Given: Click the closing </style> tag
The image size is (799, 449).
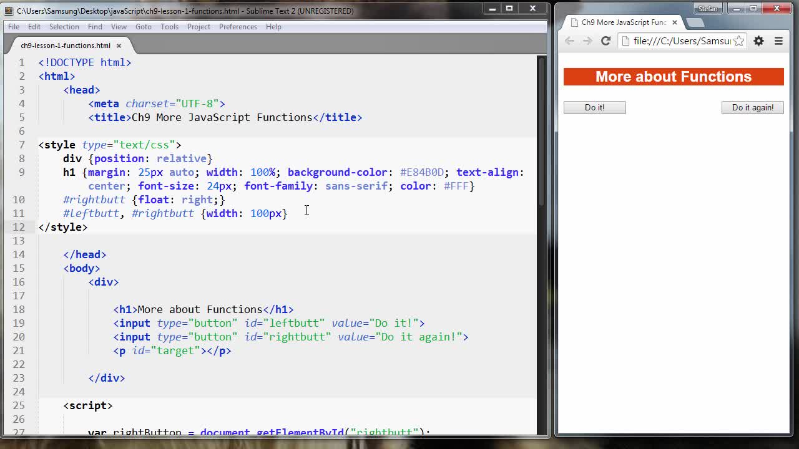Looking at the screenshot, I should click(63, 227).
